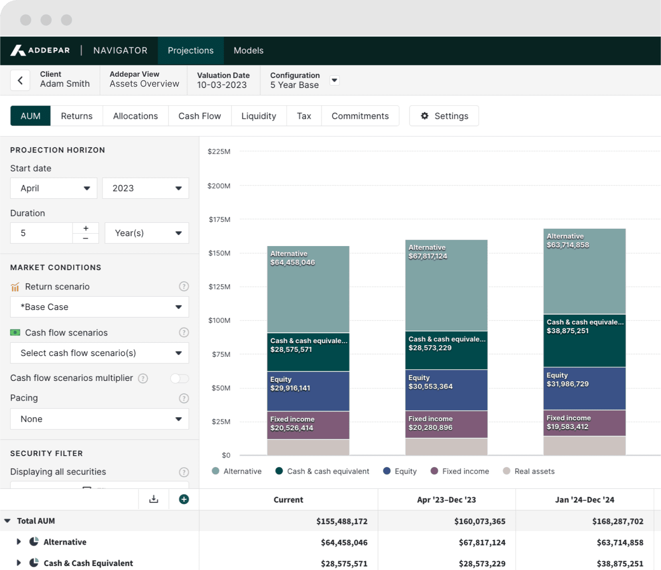This screenshot has height=570, width=661.
Task: Hide Real assets series via legend
Action: [529, 471]
